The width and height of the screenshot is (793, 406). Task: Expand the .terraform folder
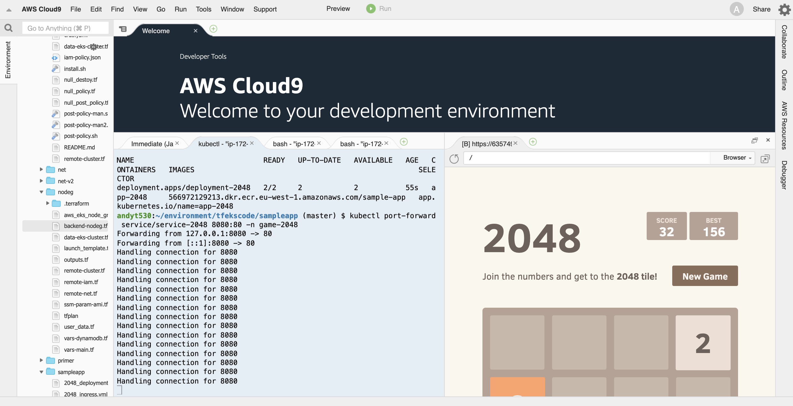pyautogui.click(x=48, y=203)
